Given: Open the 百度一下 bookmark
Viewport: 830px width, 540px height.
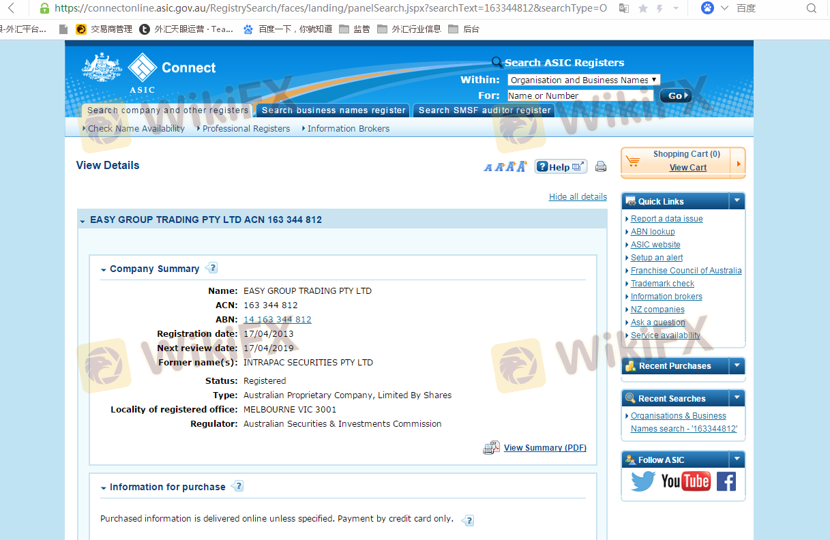Looking at the screenshot, I should tap(288, 29).
